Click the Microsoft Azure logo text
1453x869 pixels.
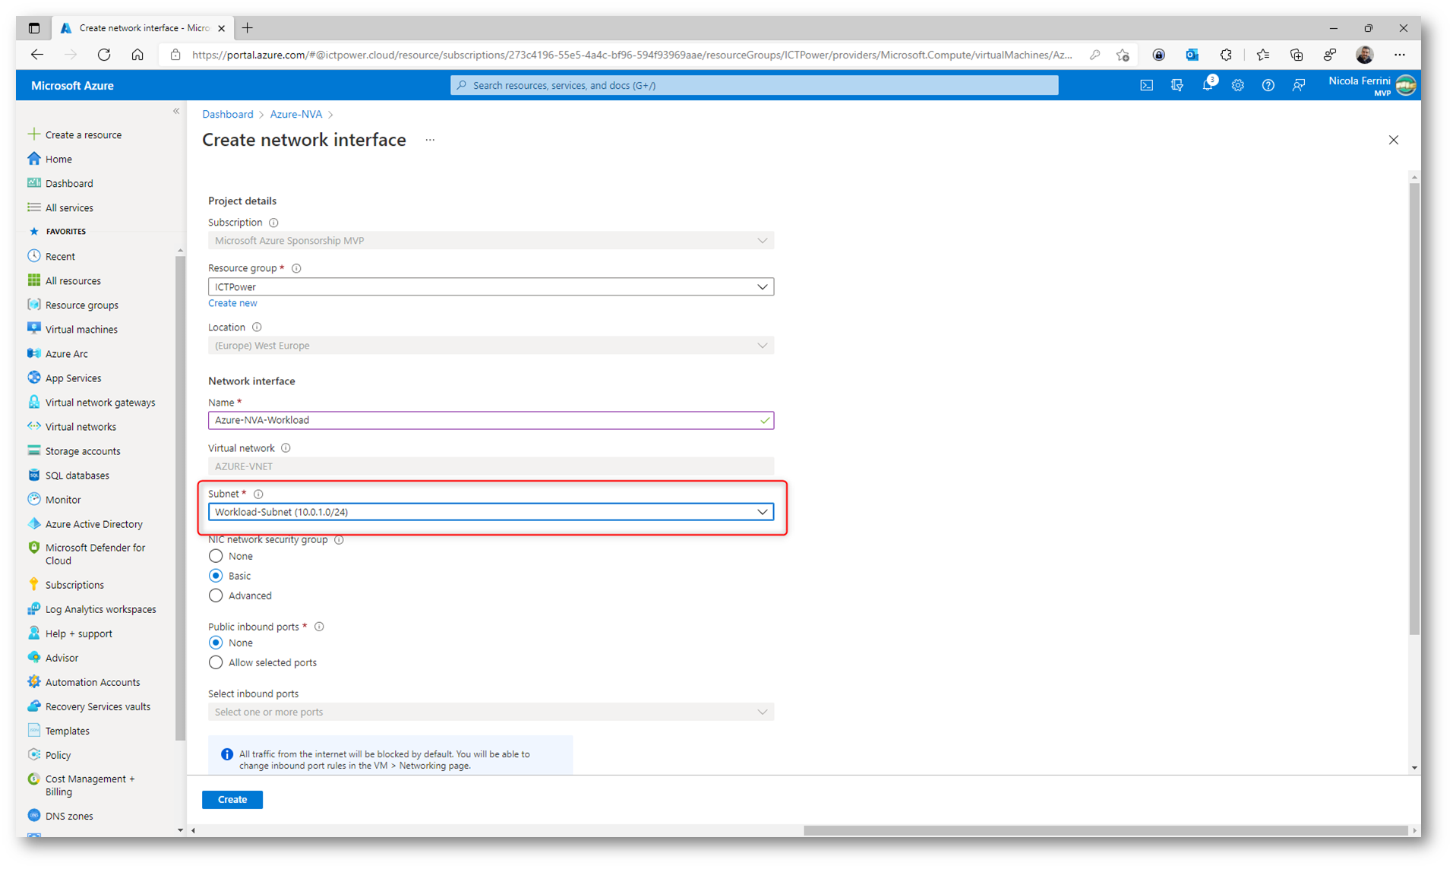click(72, 85)
